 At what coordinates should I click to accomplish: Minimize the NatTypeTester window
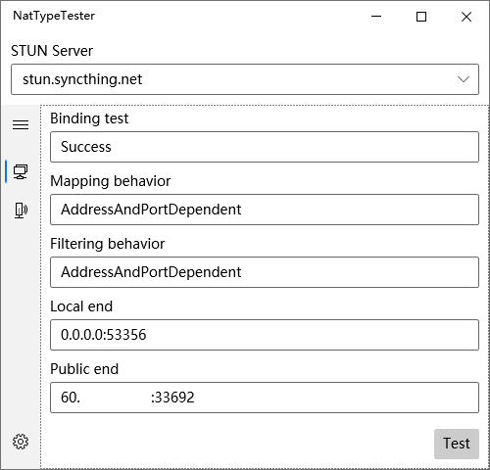pos(376,16)
